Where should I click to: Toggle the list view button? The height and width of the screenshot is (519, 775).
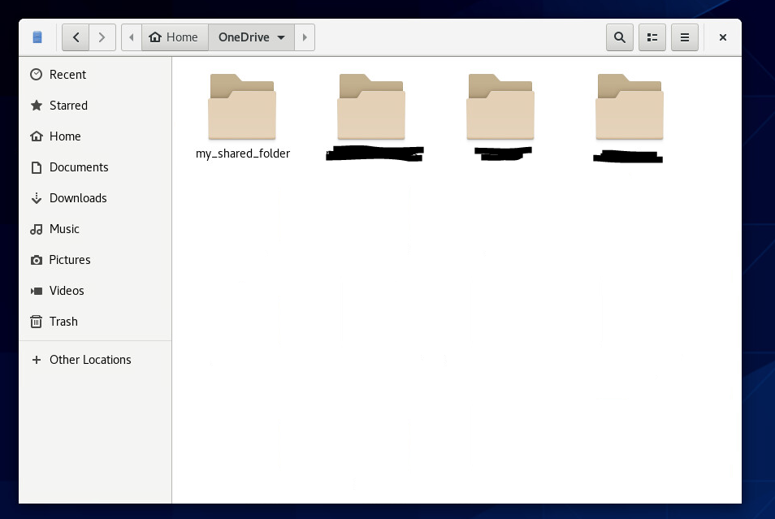tap(652, 37)
